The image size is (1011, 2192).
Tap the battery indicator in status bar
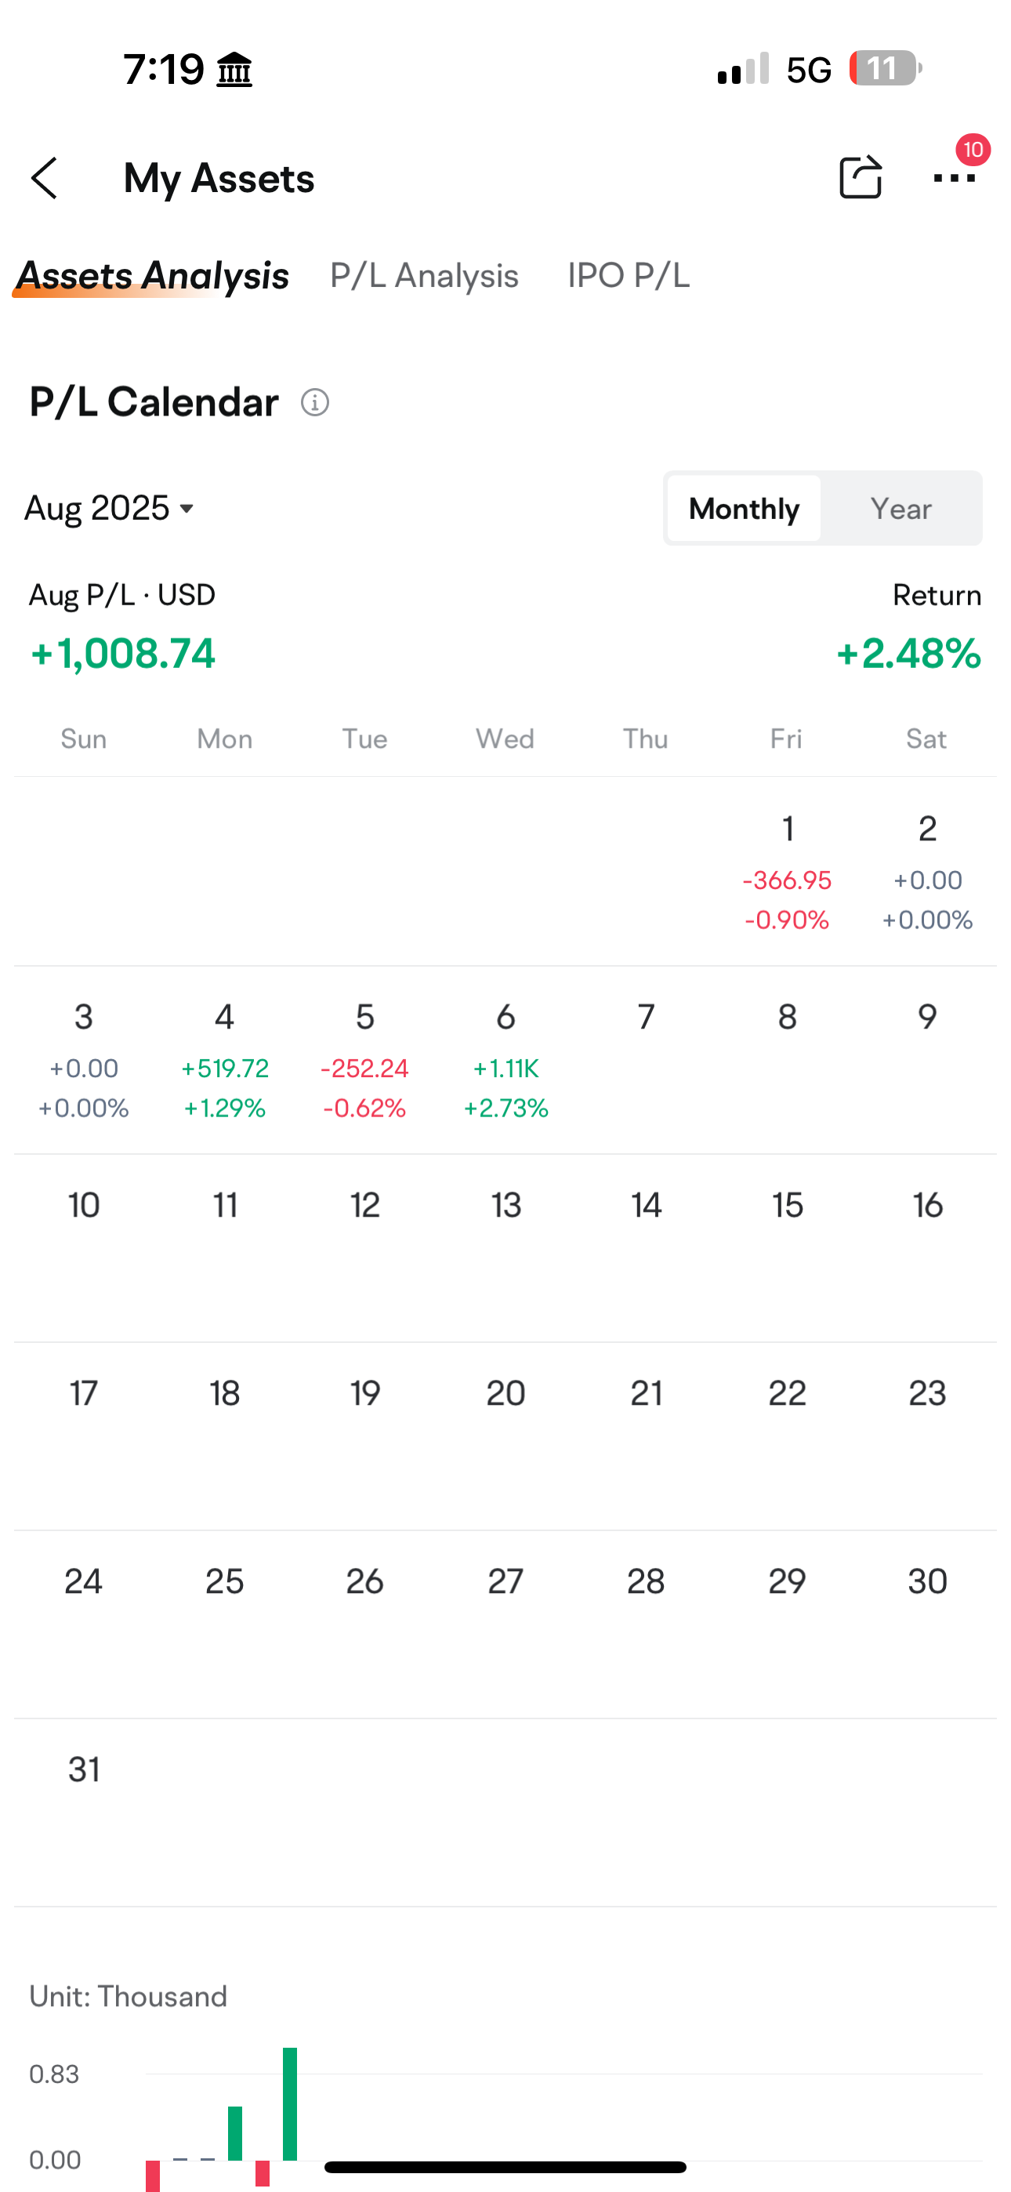tap(885, 68)
